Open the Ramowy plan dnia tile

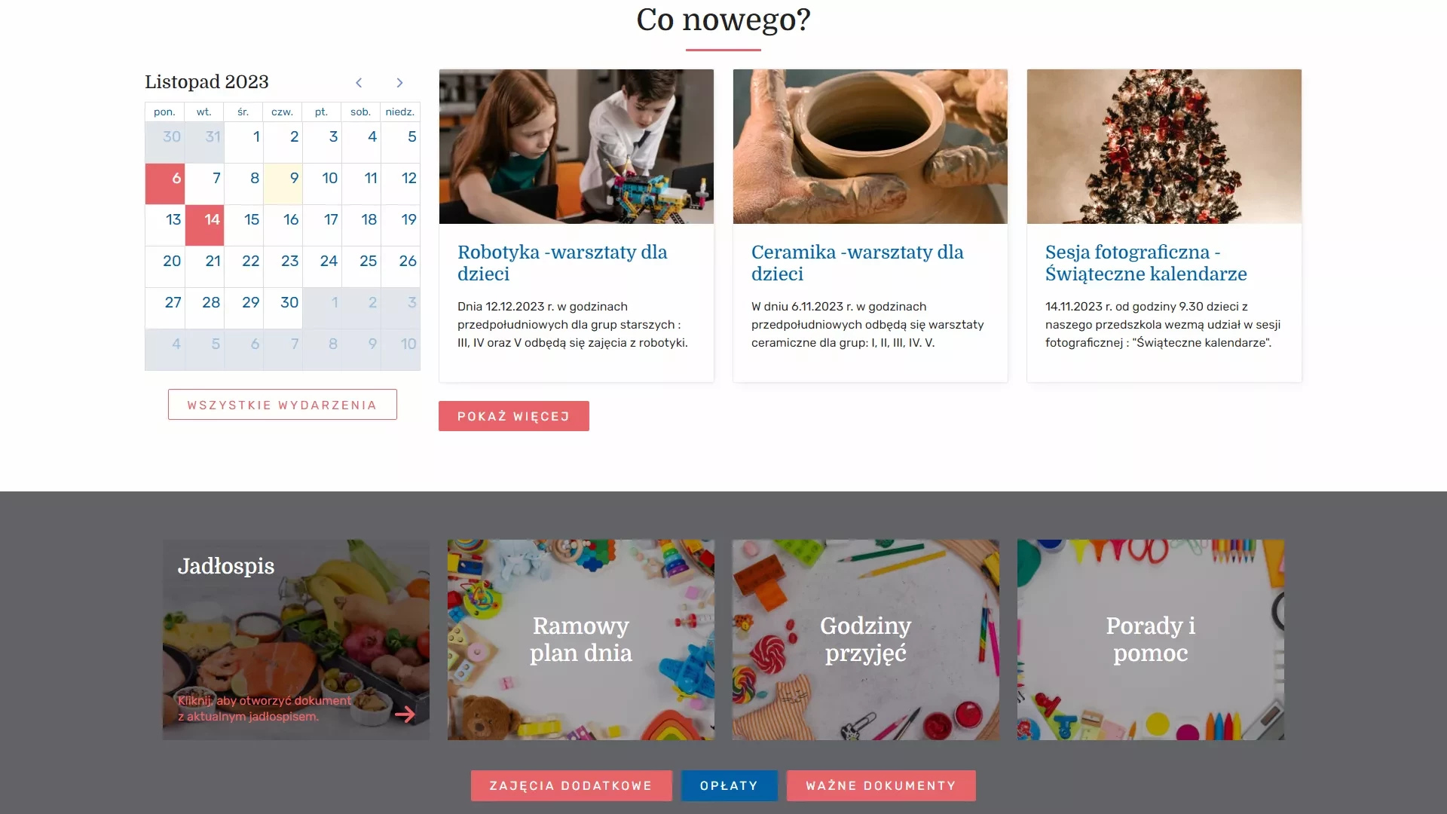pyautogui.click(x=581, y=639)
